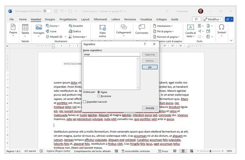Select the Nome sort radio button
The width and height of the screenshot is (245, 160).
click(x=98, y=92)
